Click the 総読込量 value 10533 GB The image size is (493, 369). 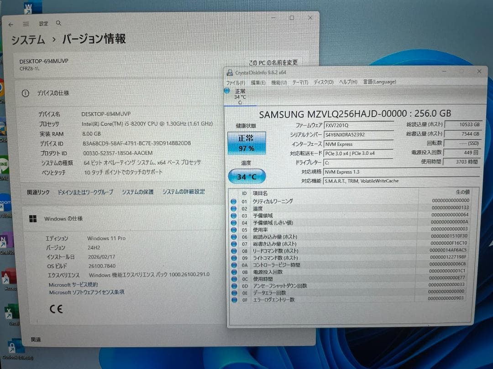click(x=463, y=124)
